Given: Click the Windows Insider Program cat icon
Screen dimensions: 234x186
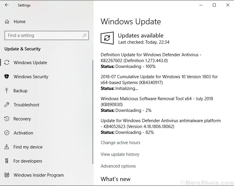Looking at the screenshot, I should 7,175.
